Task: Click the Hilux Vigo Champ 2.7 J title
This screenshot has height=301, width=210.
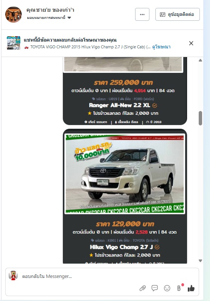Action: point(122,247)
